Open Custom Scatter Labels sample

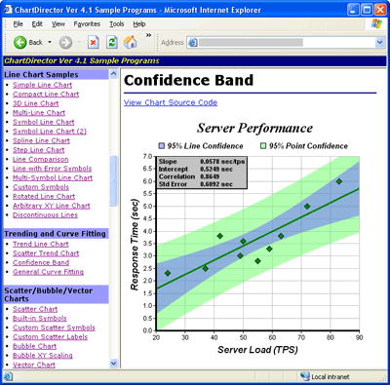pyautogui.click(x=50, y=337)
